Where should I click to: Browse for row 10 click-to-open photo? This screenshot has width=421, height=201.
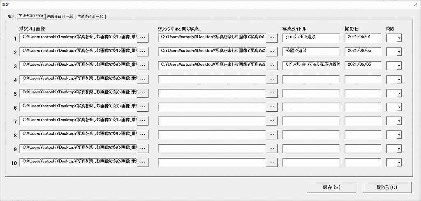coord(272,162)
